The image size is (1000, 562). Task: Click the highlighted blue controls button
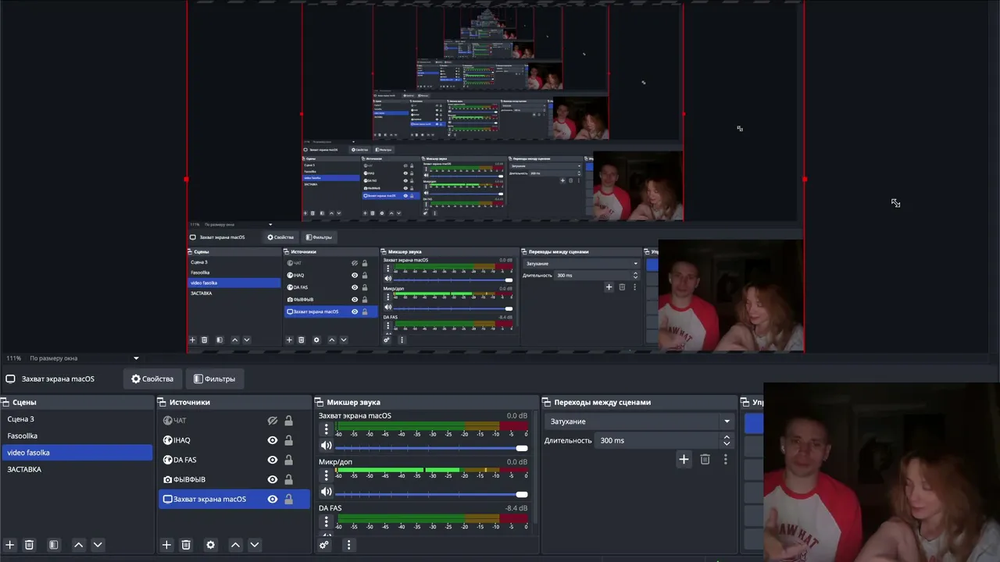[x=754, y=423]
